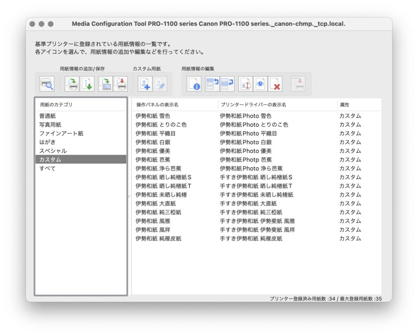Screen dimensions: 418x336
Task: Move selected paper down in list order
Action: (x=227, y=84)
